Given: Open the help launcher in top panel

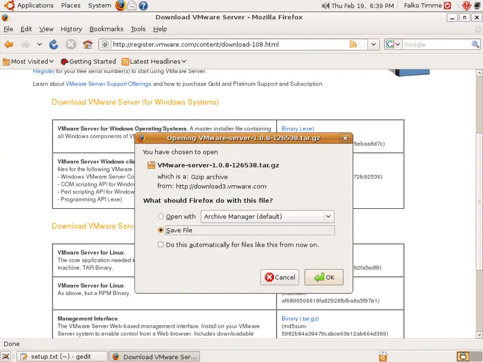Looking at the screenshot, I should point(143,5).
